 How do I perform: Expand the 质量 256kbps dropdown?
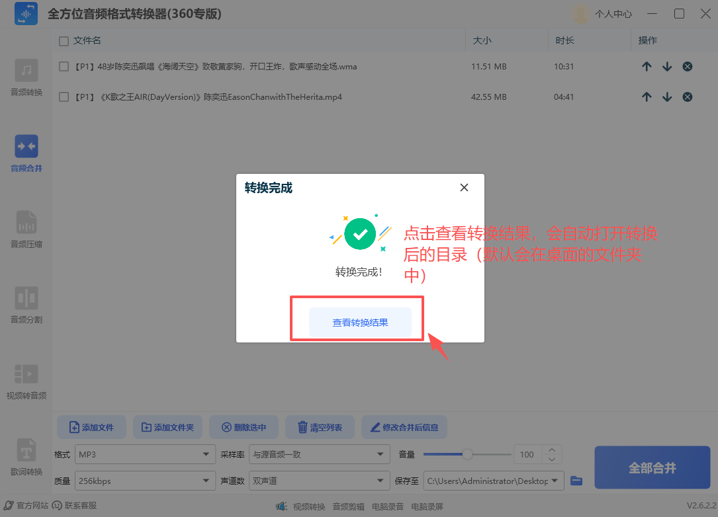tap(144, 481)
